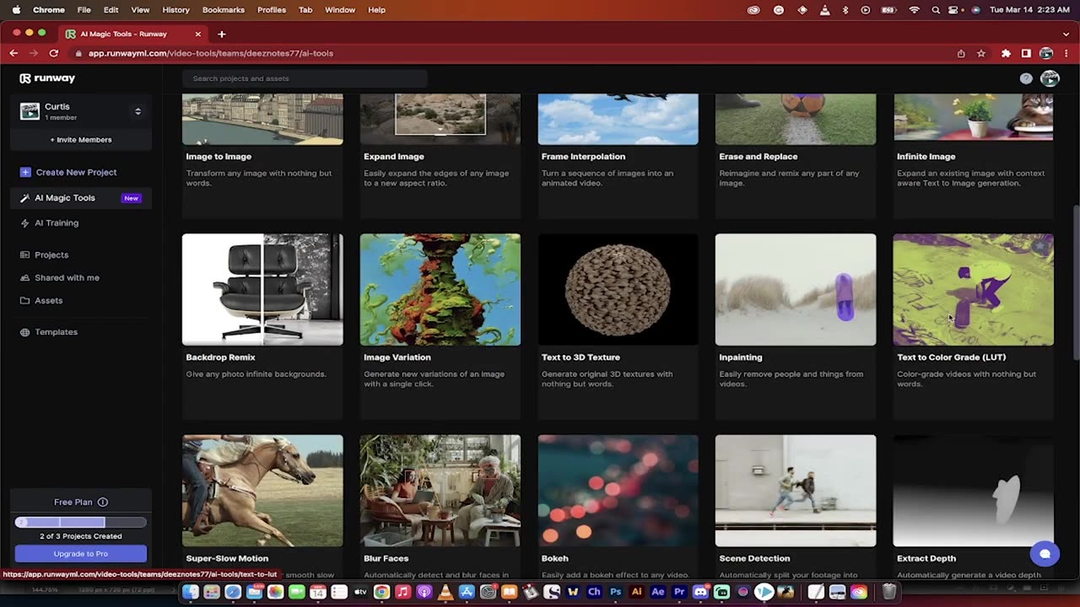Open the Scene Detection thumbnail
The width and height of the screenshot is (1080, 607).
click(x=796, y=491)
